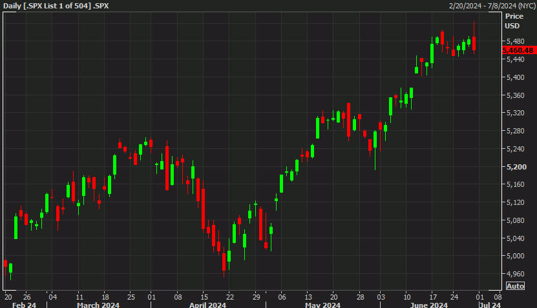Click the 'May 2024' month label
The height and width of the screenshot is (308, 537).
[322, 305]
